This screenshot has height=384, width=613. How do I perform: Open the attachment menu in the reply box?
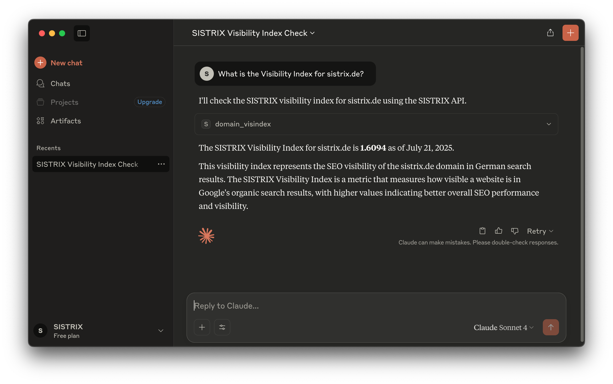click(201, 327)
